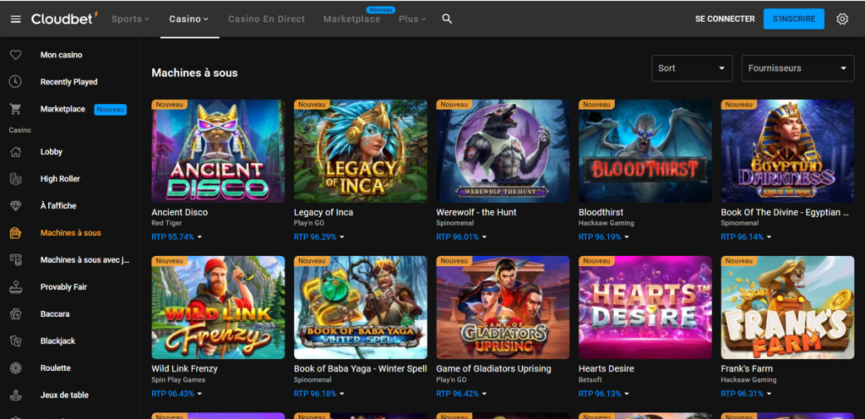Open the search magnifier icon
This screenshot has width=865, height=419.
447,19
